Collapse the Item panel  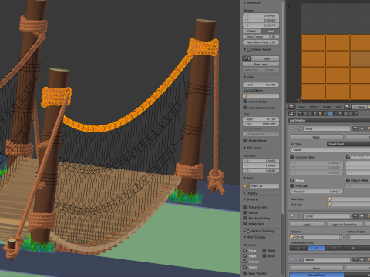[x=244, y=178]
